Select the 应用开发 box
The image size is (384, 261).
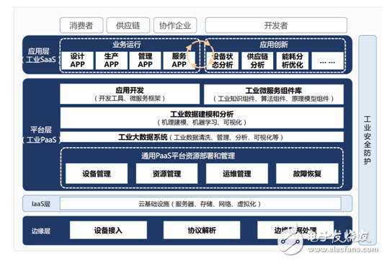(x=130, y=94)
